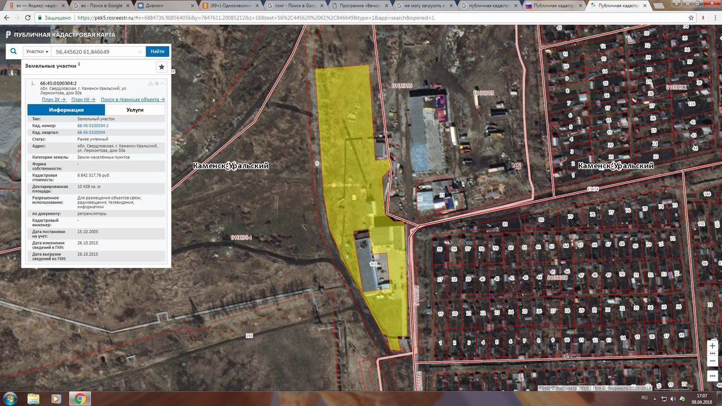The width and height of the screenshot is (722, 406).
Task: Click the Земельные участки results heading
Action: (51, 66)
